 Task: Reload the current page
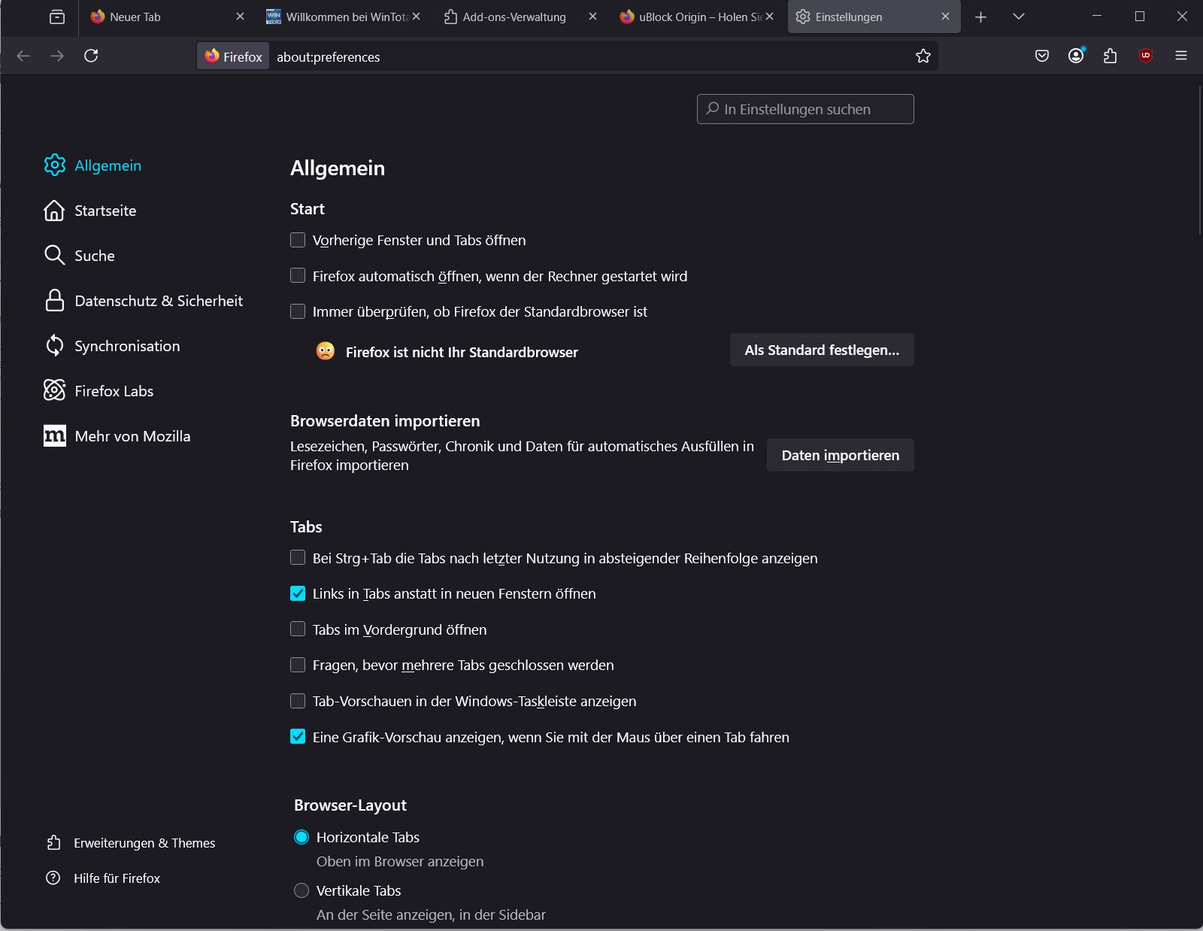point(91,56)
